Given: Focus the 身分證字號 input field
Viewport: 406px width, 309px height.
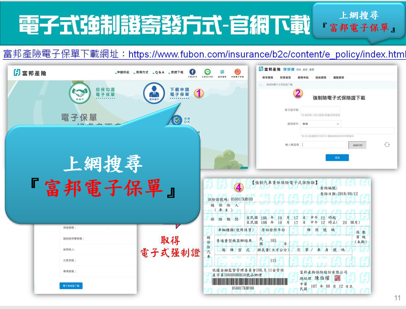Looking at the screenshot, I should click(320, 110).
